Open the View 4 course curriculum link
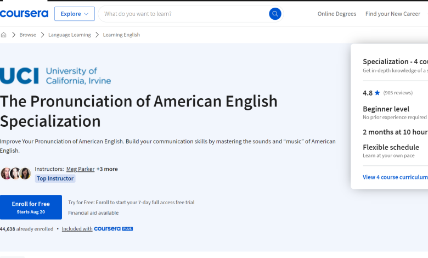428x258 pixels. (x=395, y=177)
